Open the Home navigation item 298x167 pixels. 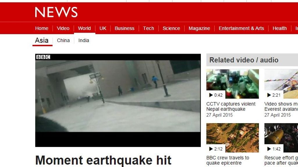[42, 28]
